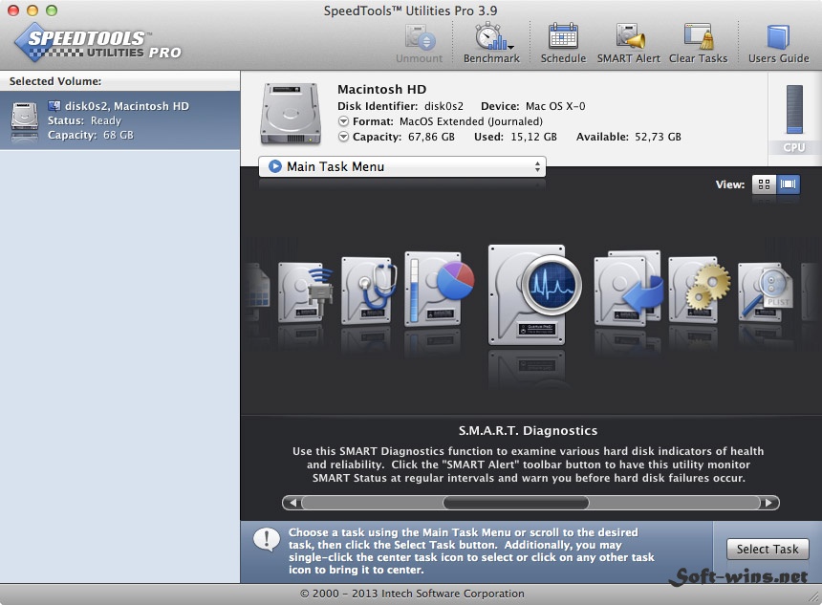Click the yellow minimize window button

pyautogui.click(x=32, y=11)
